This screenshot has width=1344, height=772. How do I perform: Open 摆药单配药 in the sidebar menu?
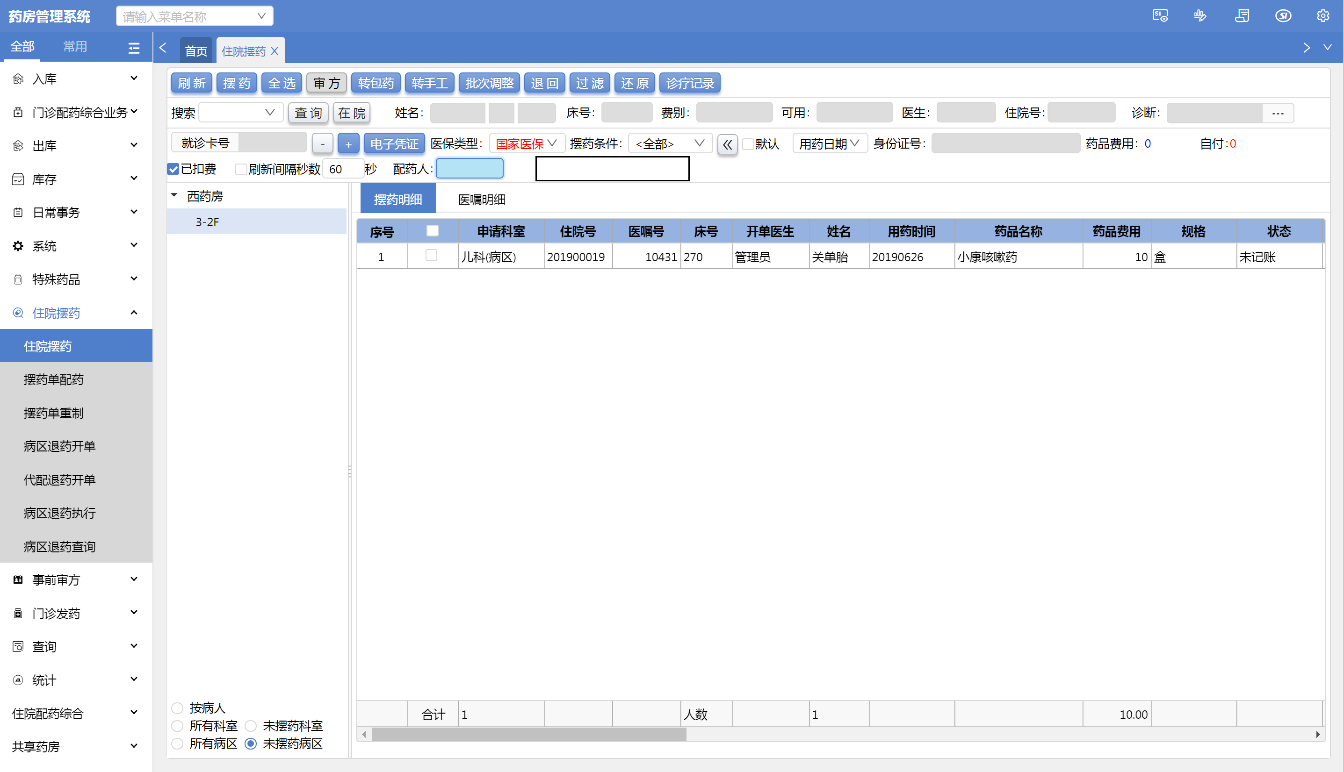[x=54, y=379]
